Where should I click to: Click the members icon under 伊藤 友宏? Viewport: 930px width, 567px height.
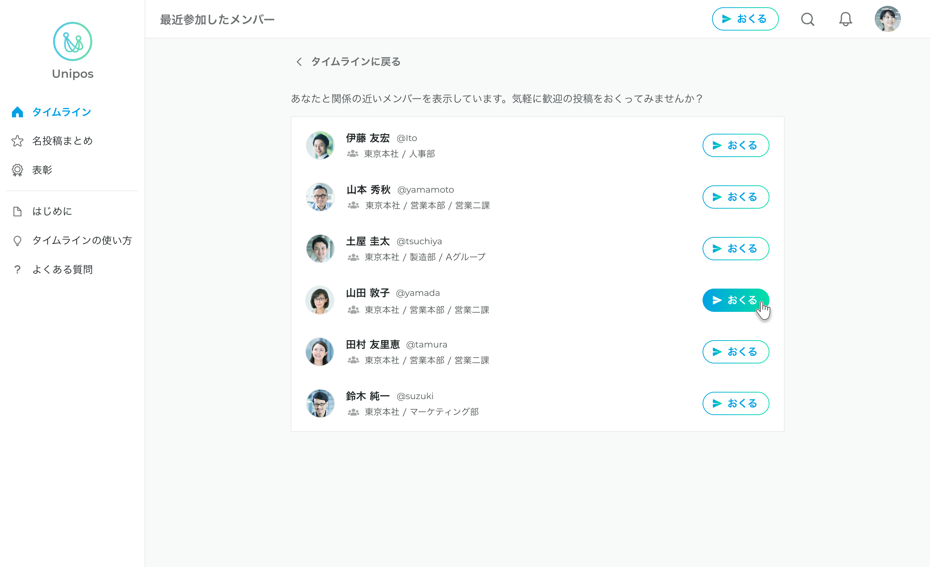click(x=353, y=153)
